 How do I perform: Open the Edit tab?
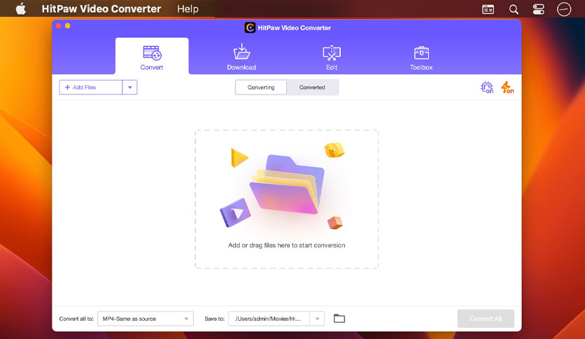[x=331, y=57]
